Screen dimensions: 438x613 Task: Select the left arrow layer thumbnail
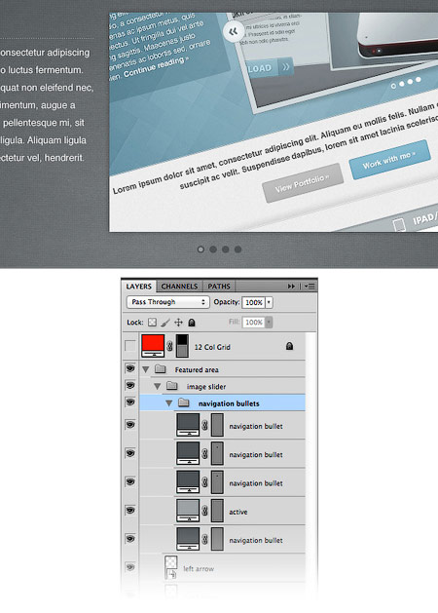click(171, 567)
